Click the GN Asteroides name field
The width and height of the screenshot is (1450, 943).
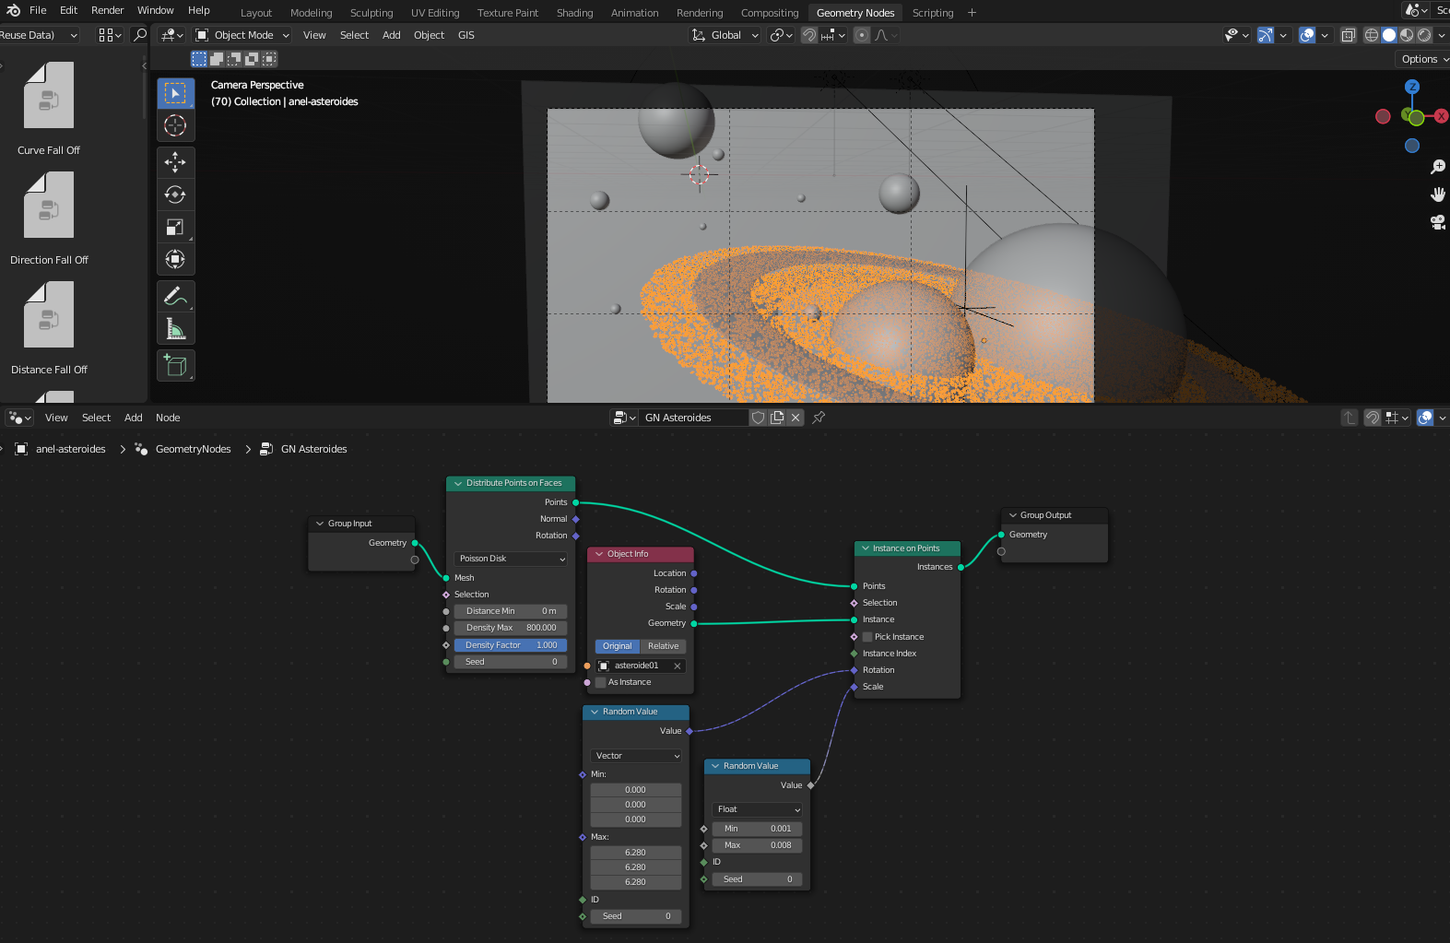click(x=693, y=418)
